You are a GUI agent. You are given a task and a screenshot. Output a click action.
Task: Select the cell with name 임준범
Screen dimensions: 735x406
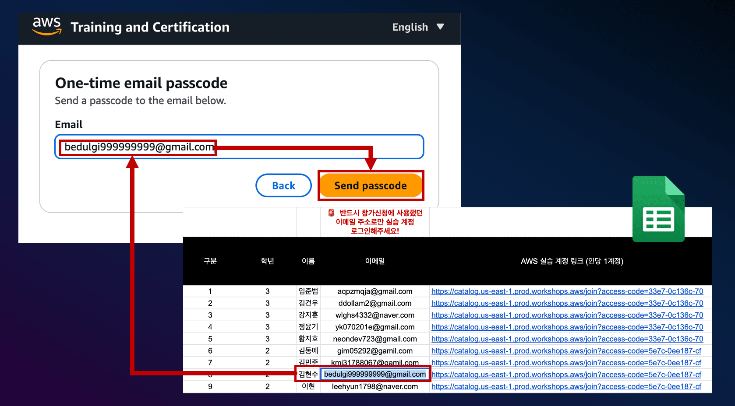(x=308, y=291)
